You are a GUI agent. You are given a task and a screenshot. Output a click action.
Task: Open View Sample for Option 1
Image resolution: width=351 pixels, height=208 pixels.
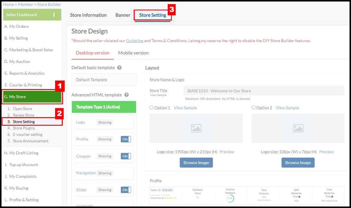[185, 108]
